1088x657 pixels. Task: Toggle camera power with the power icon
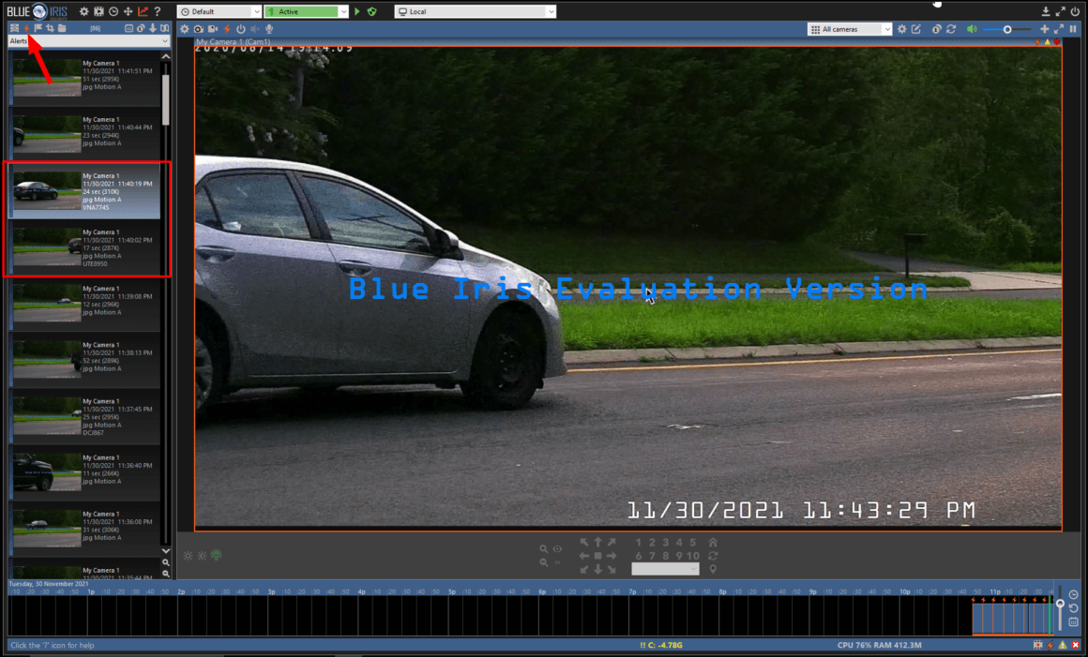(x=241, y=29)
